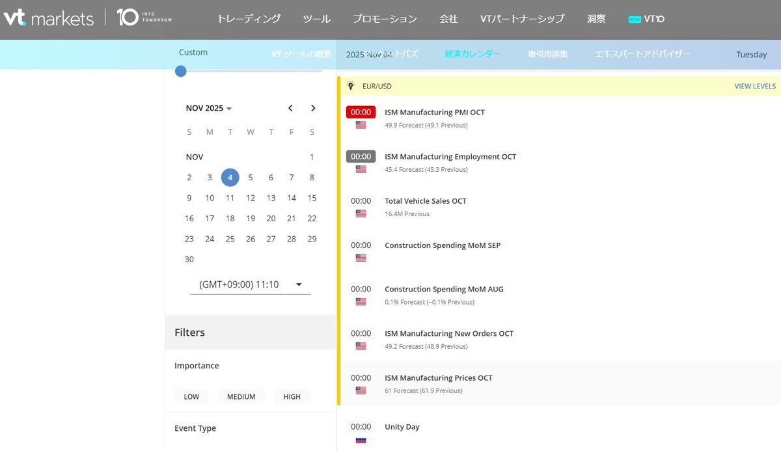Image resolution: width=781 pixels, height=451 pixels.
Task: Open ISM Manufacturing Employment OCT event
Action: pyautogui.click(x=450, y=157)
